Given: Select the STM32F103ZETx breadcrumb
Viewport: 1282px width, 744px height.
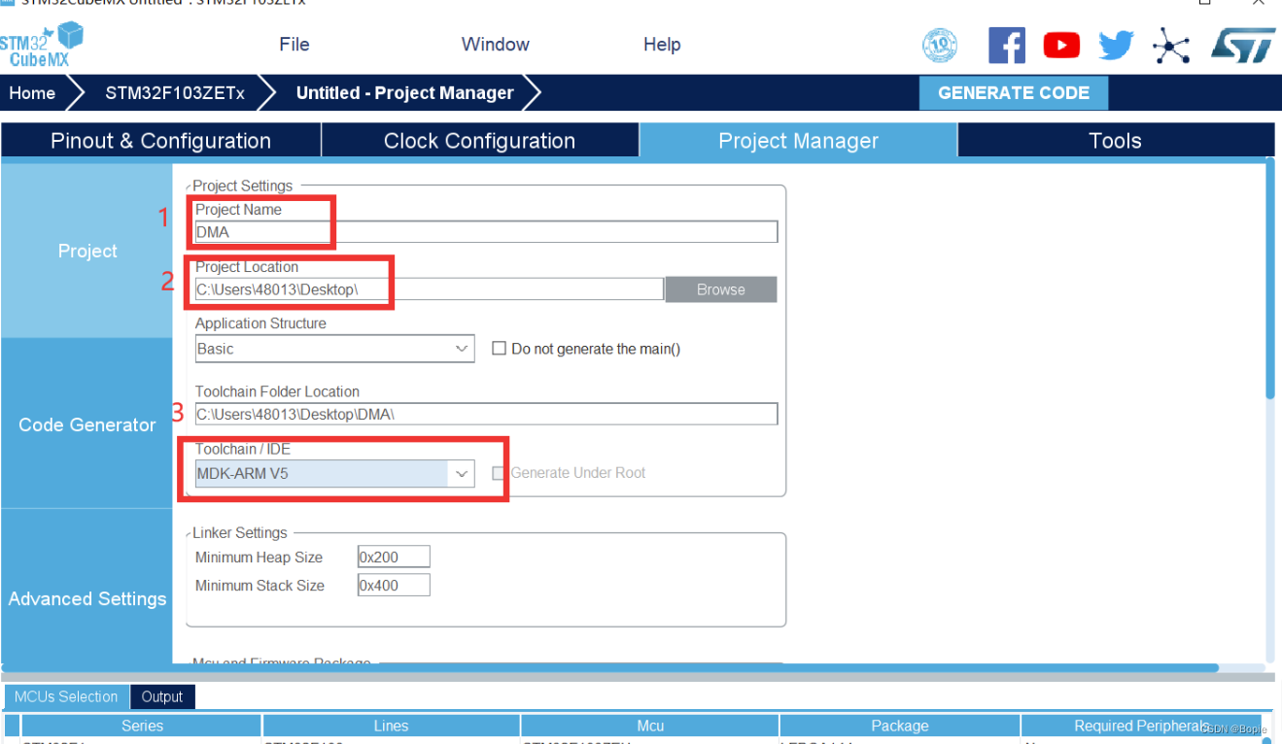Looking at the screenshot, I should (175, 93).
